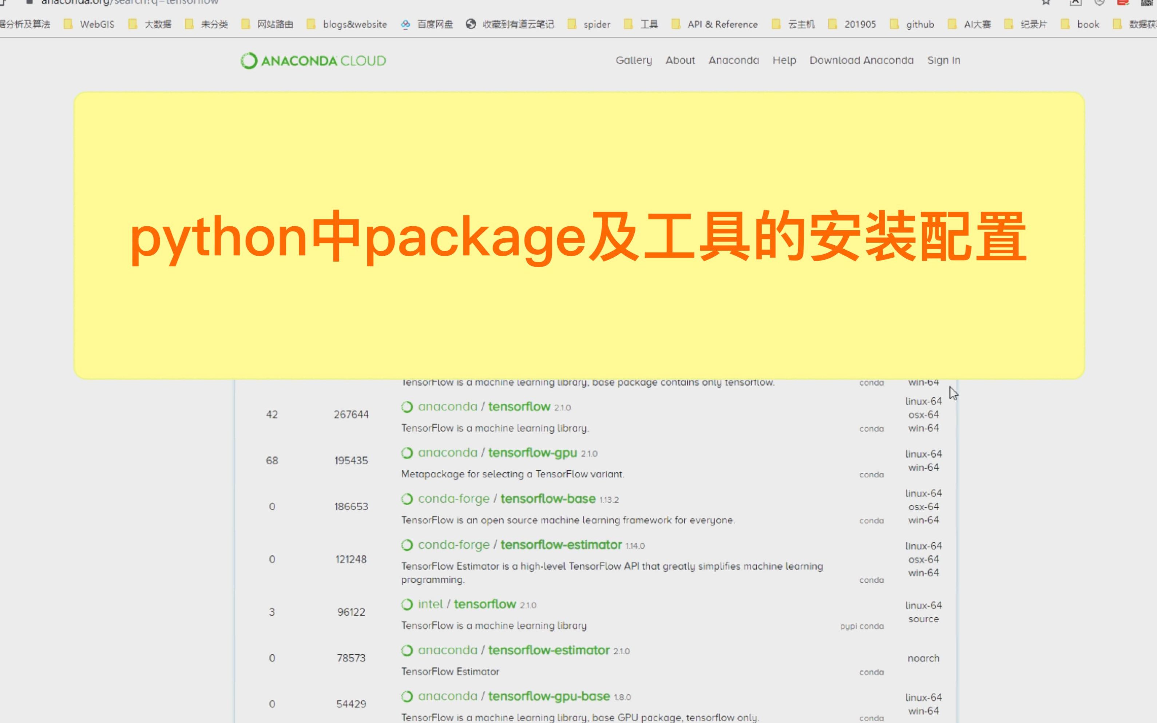Click version number 1.13.2 beside tensorflow-base
The image size is (1157, 723).
tap(609, 500)
